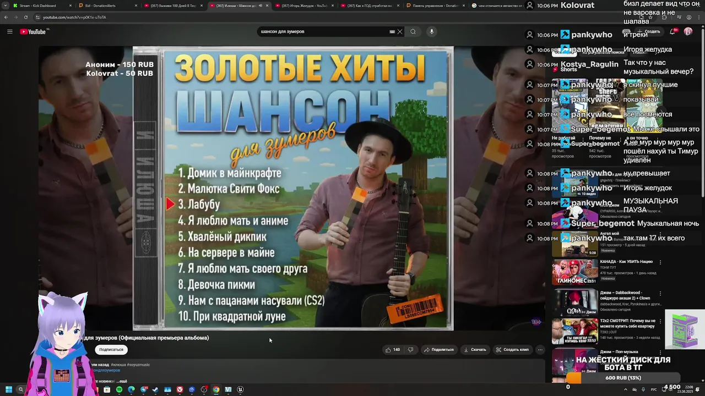This screenshot has height=396, width=705.
Task: Open options for КАНАДА video suggestion
Action: point(660,262)
